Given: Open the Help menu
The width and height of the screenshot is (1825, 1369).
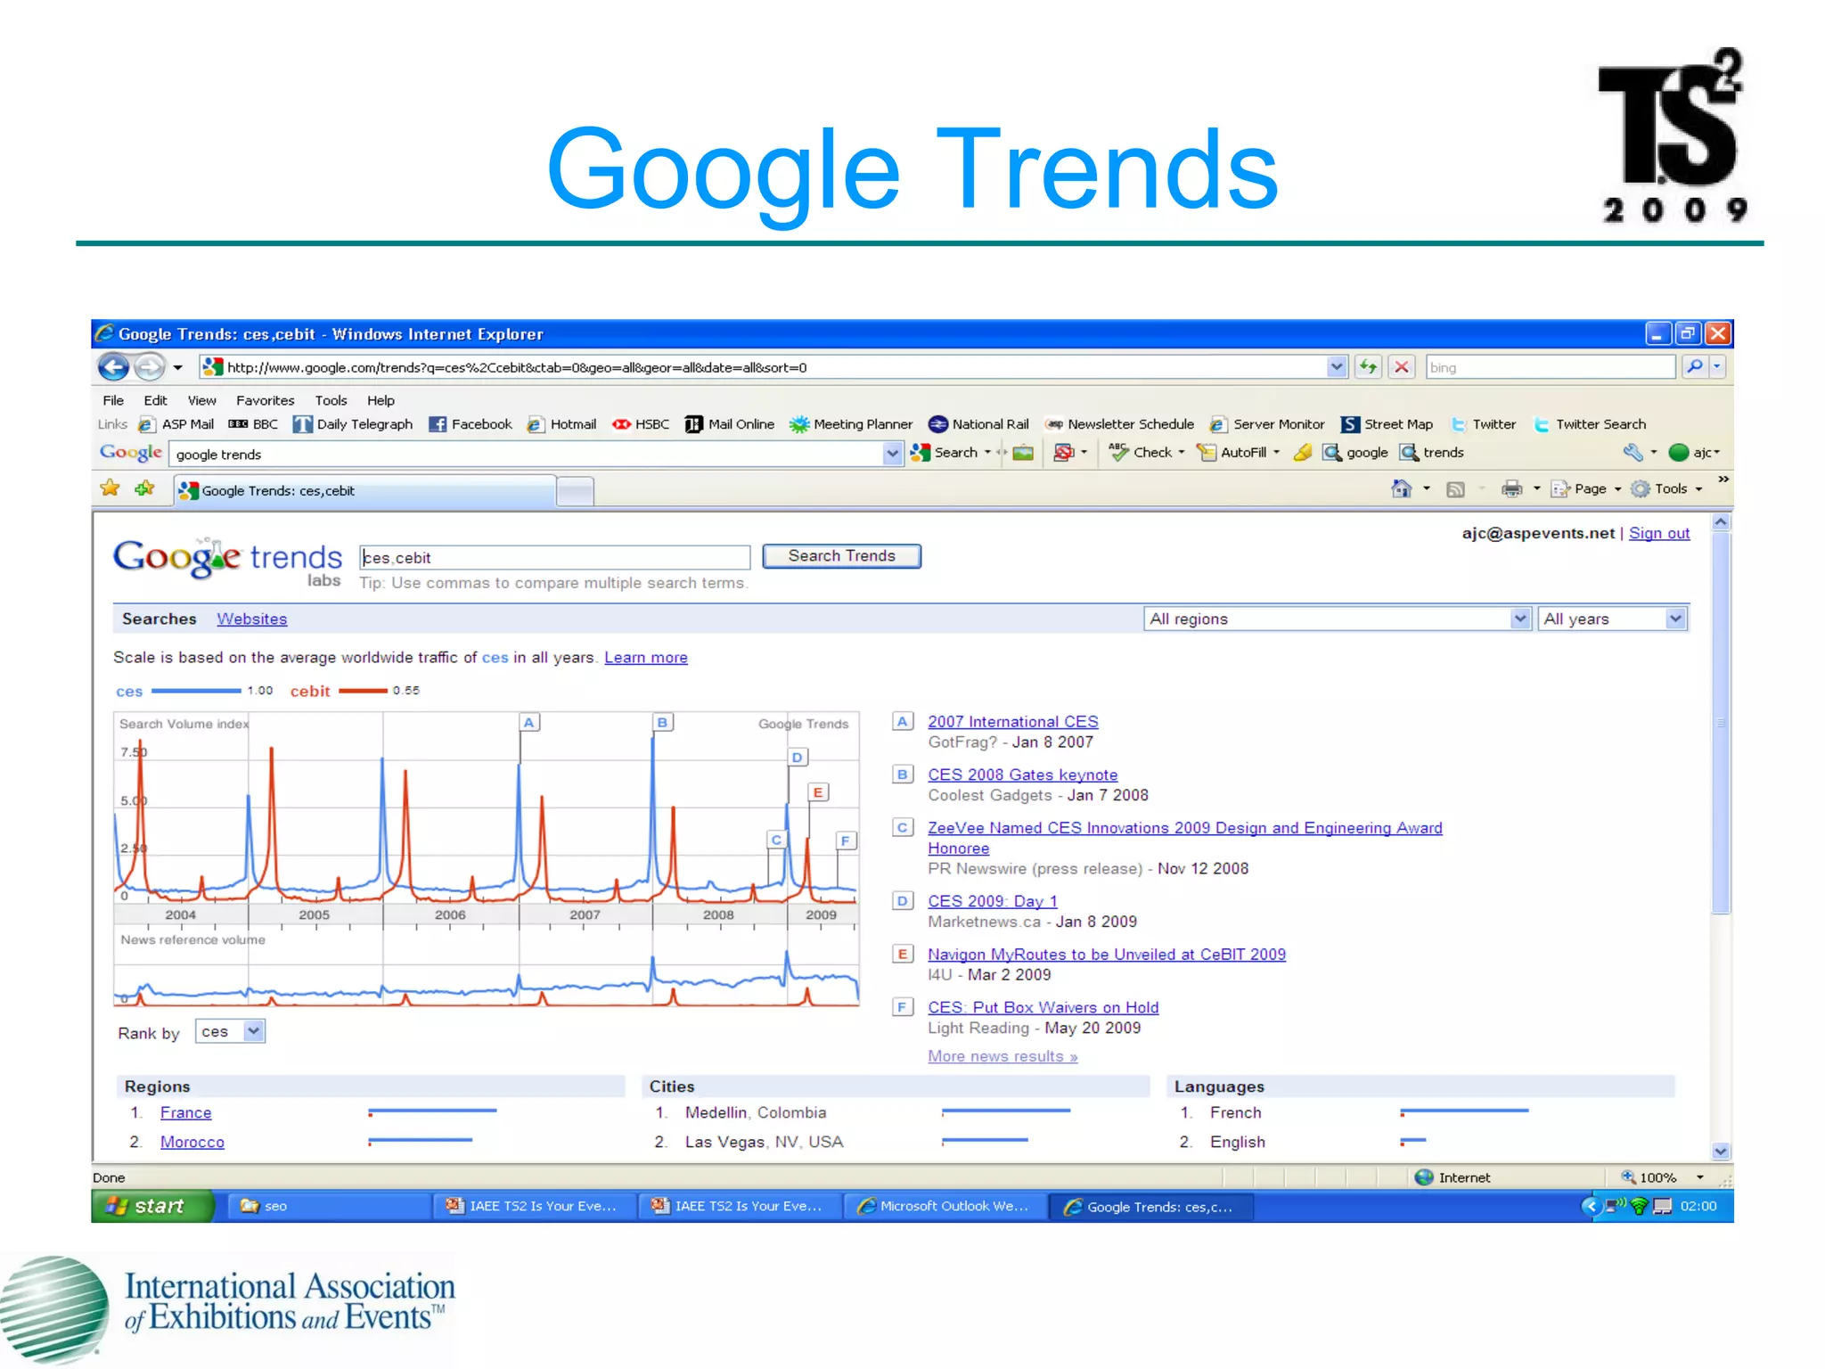Looking at the screenshot, I should [381, 400].
